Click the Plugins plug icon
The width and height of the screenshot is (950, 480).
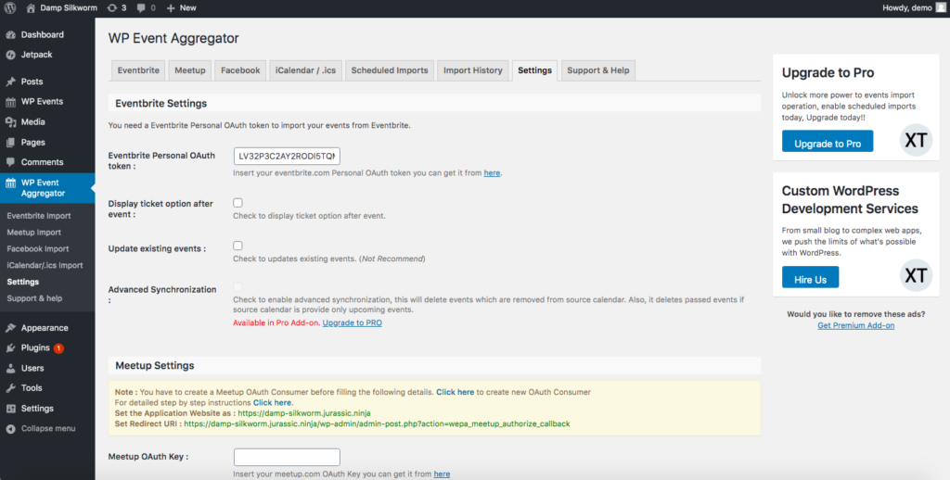tap(10, 348)
